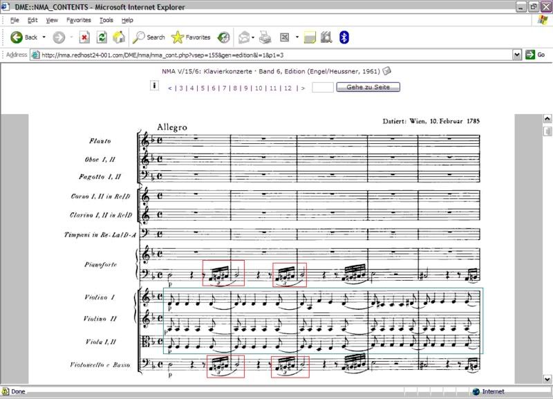553x399 pixels.
Task: Click the address bar URL field
Action: tap(276, 55)
